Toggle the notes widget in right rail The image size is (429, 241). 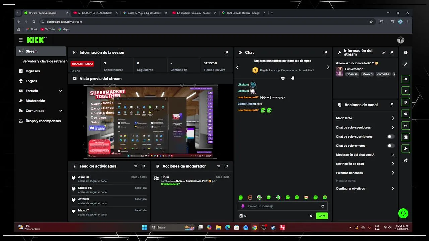406,102
